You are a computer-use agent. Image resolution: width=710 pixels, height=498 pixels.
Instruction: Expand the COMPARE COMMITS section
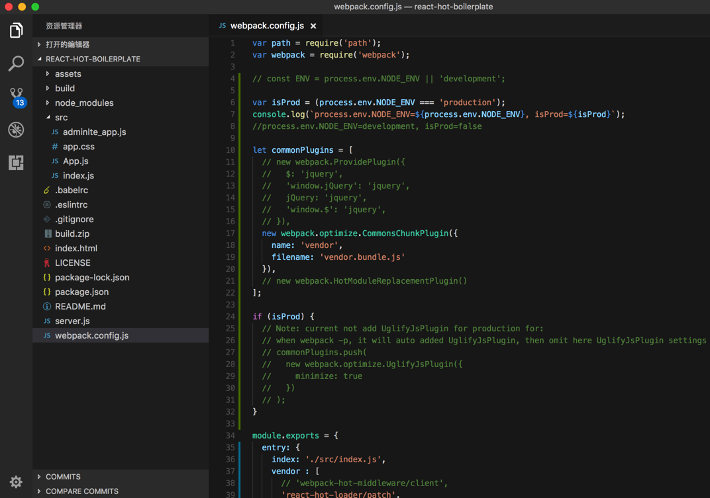pos(81,491)
